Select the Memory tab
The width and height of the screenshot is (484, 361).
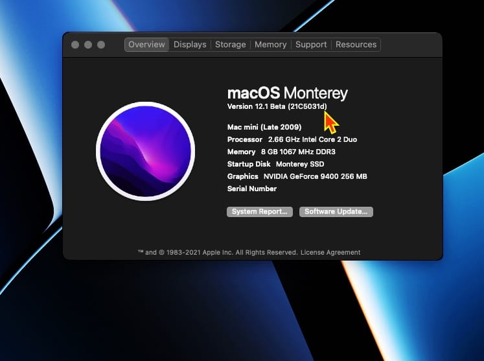[270, 45]
